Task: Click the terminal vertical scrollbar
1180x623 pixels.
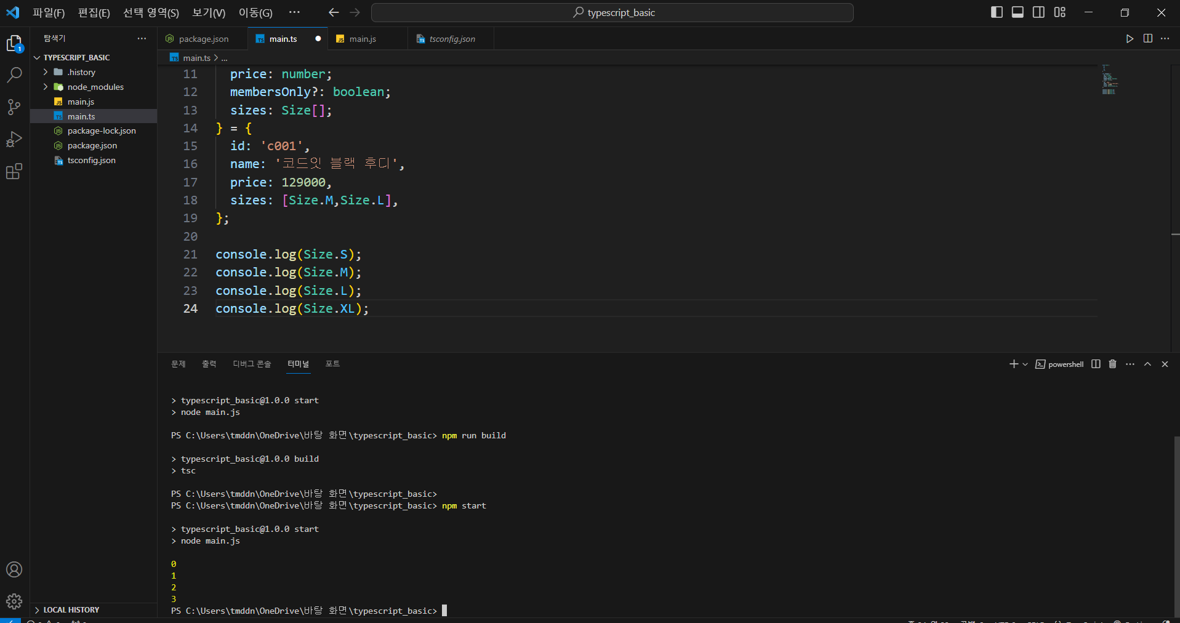Action: point(1176,526)
